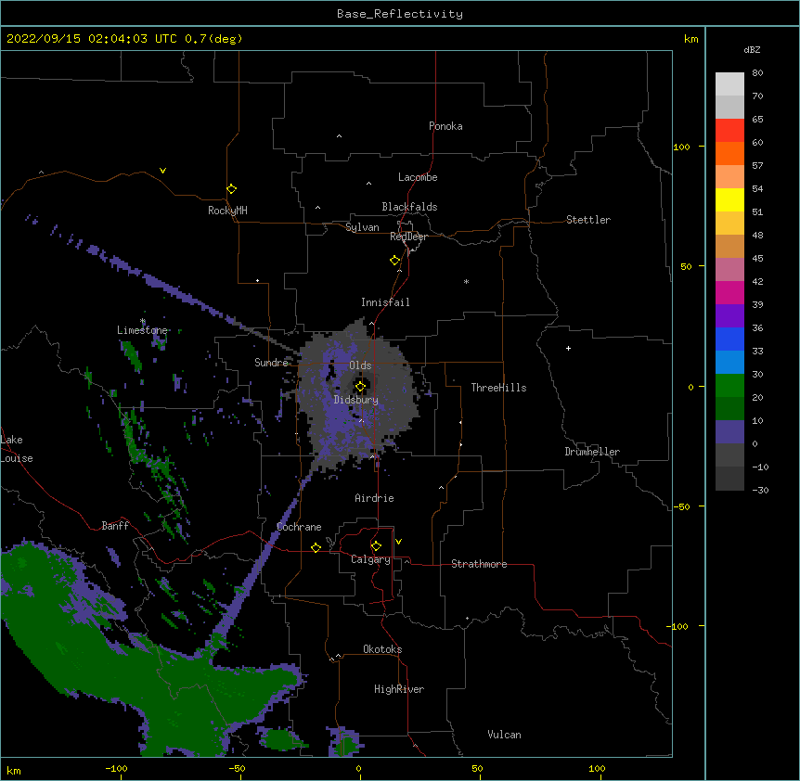Click the Banff label
Image resolution: width=800 pixels, height=781 pixels.
click(115, 526)
